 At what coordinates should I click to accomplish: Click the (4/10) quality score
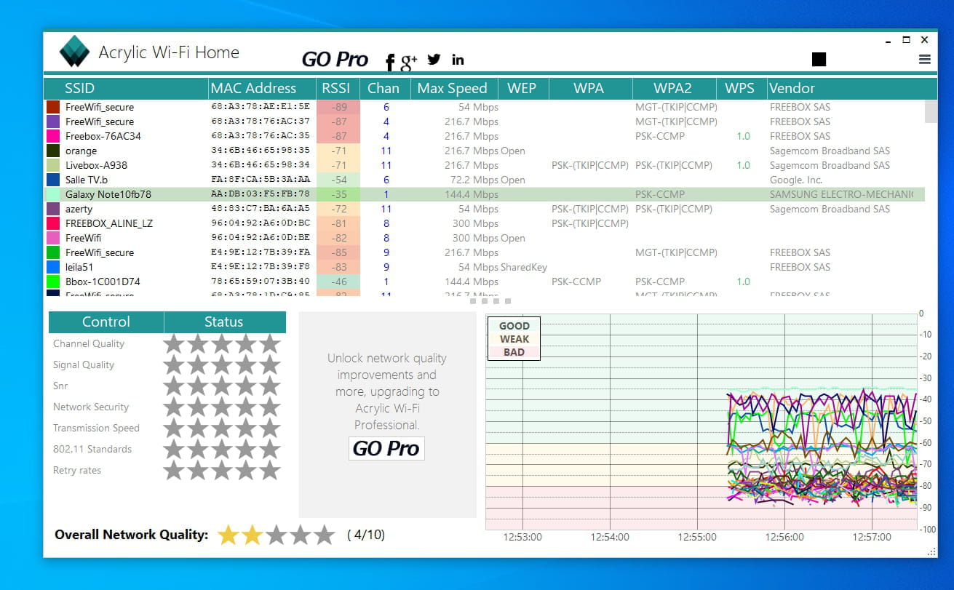click(366, 535)
